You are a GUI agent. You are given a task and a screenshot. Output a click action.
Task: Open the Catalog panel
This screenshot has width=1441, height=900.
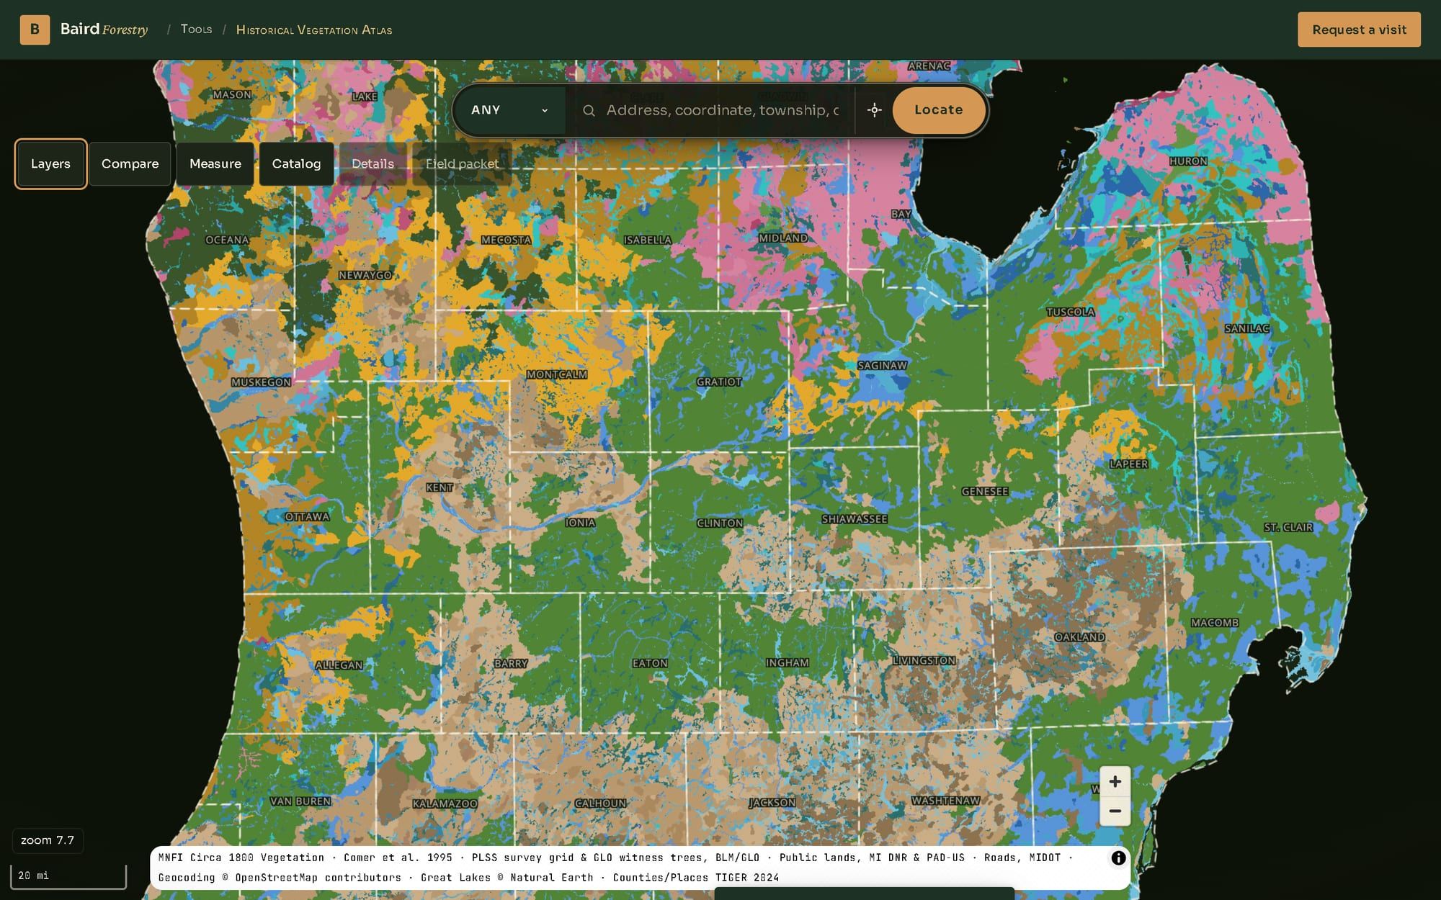point(296,164)
